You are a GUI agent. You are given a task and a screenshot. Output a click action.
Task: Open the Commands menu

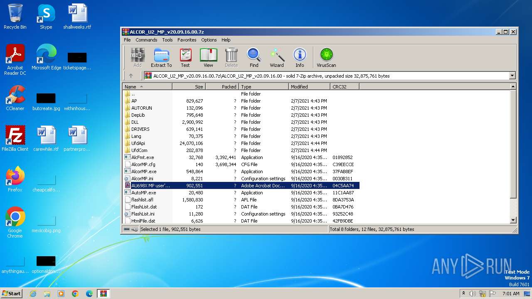click(146, 40)
